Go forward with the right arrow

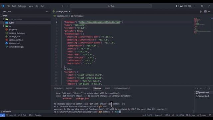point(67,6)
